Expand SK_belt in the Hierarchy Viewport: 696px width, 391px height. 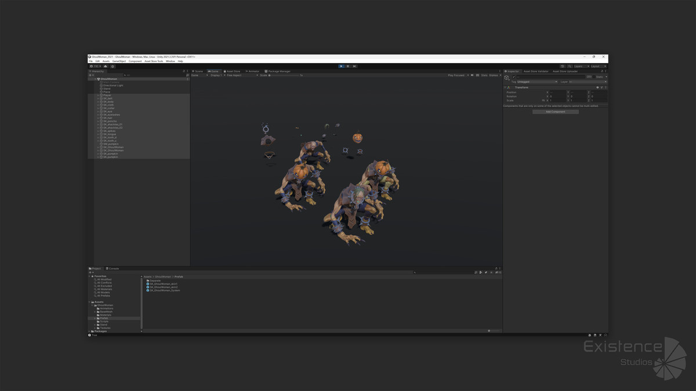(x=99, y=98)
